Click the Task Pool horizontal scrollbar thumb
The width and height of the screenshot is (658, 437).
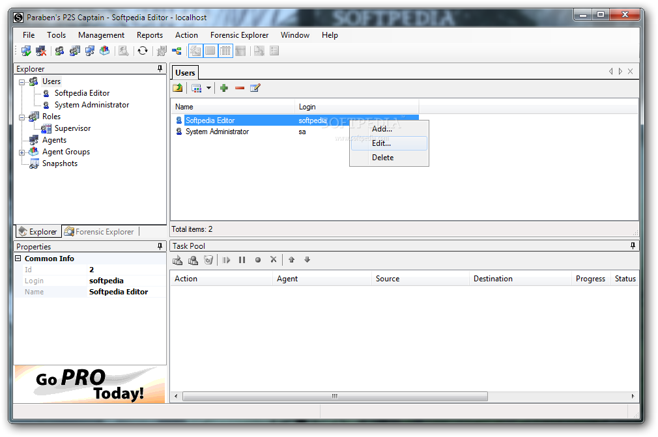tap(335, 397)
